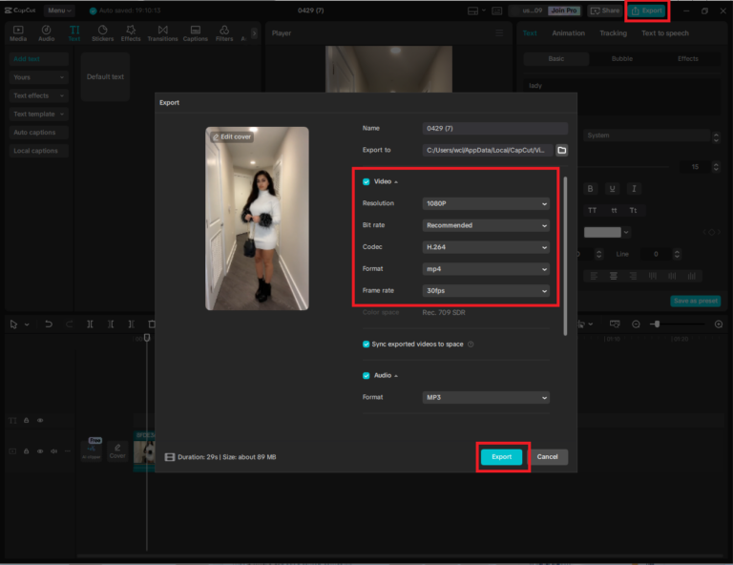The width and height of the screenshot is (733, 565).
Task: Uncheck the Video export checkbox
Action: pyautogui.click(x=366, y=181)
